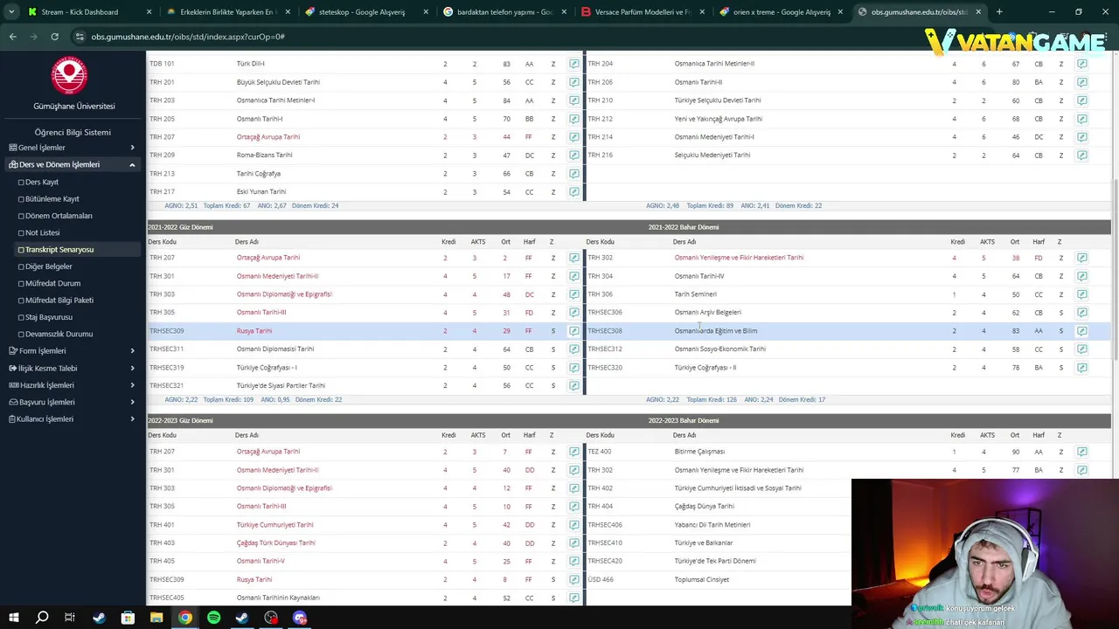Image resolution: width=1119 pixels, height=629 pixels.
Task: Open Müfredat Durum menu item
Action: click(x=52, y=283)
